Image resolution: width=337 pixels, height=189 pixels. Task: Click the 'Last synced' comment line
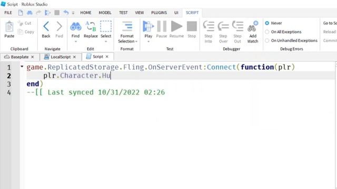96,92
